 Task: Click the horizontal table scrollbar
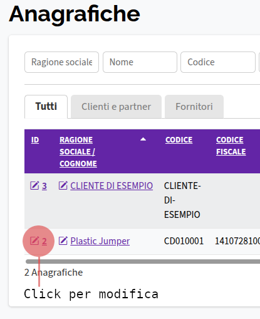(143, 261)
